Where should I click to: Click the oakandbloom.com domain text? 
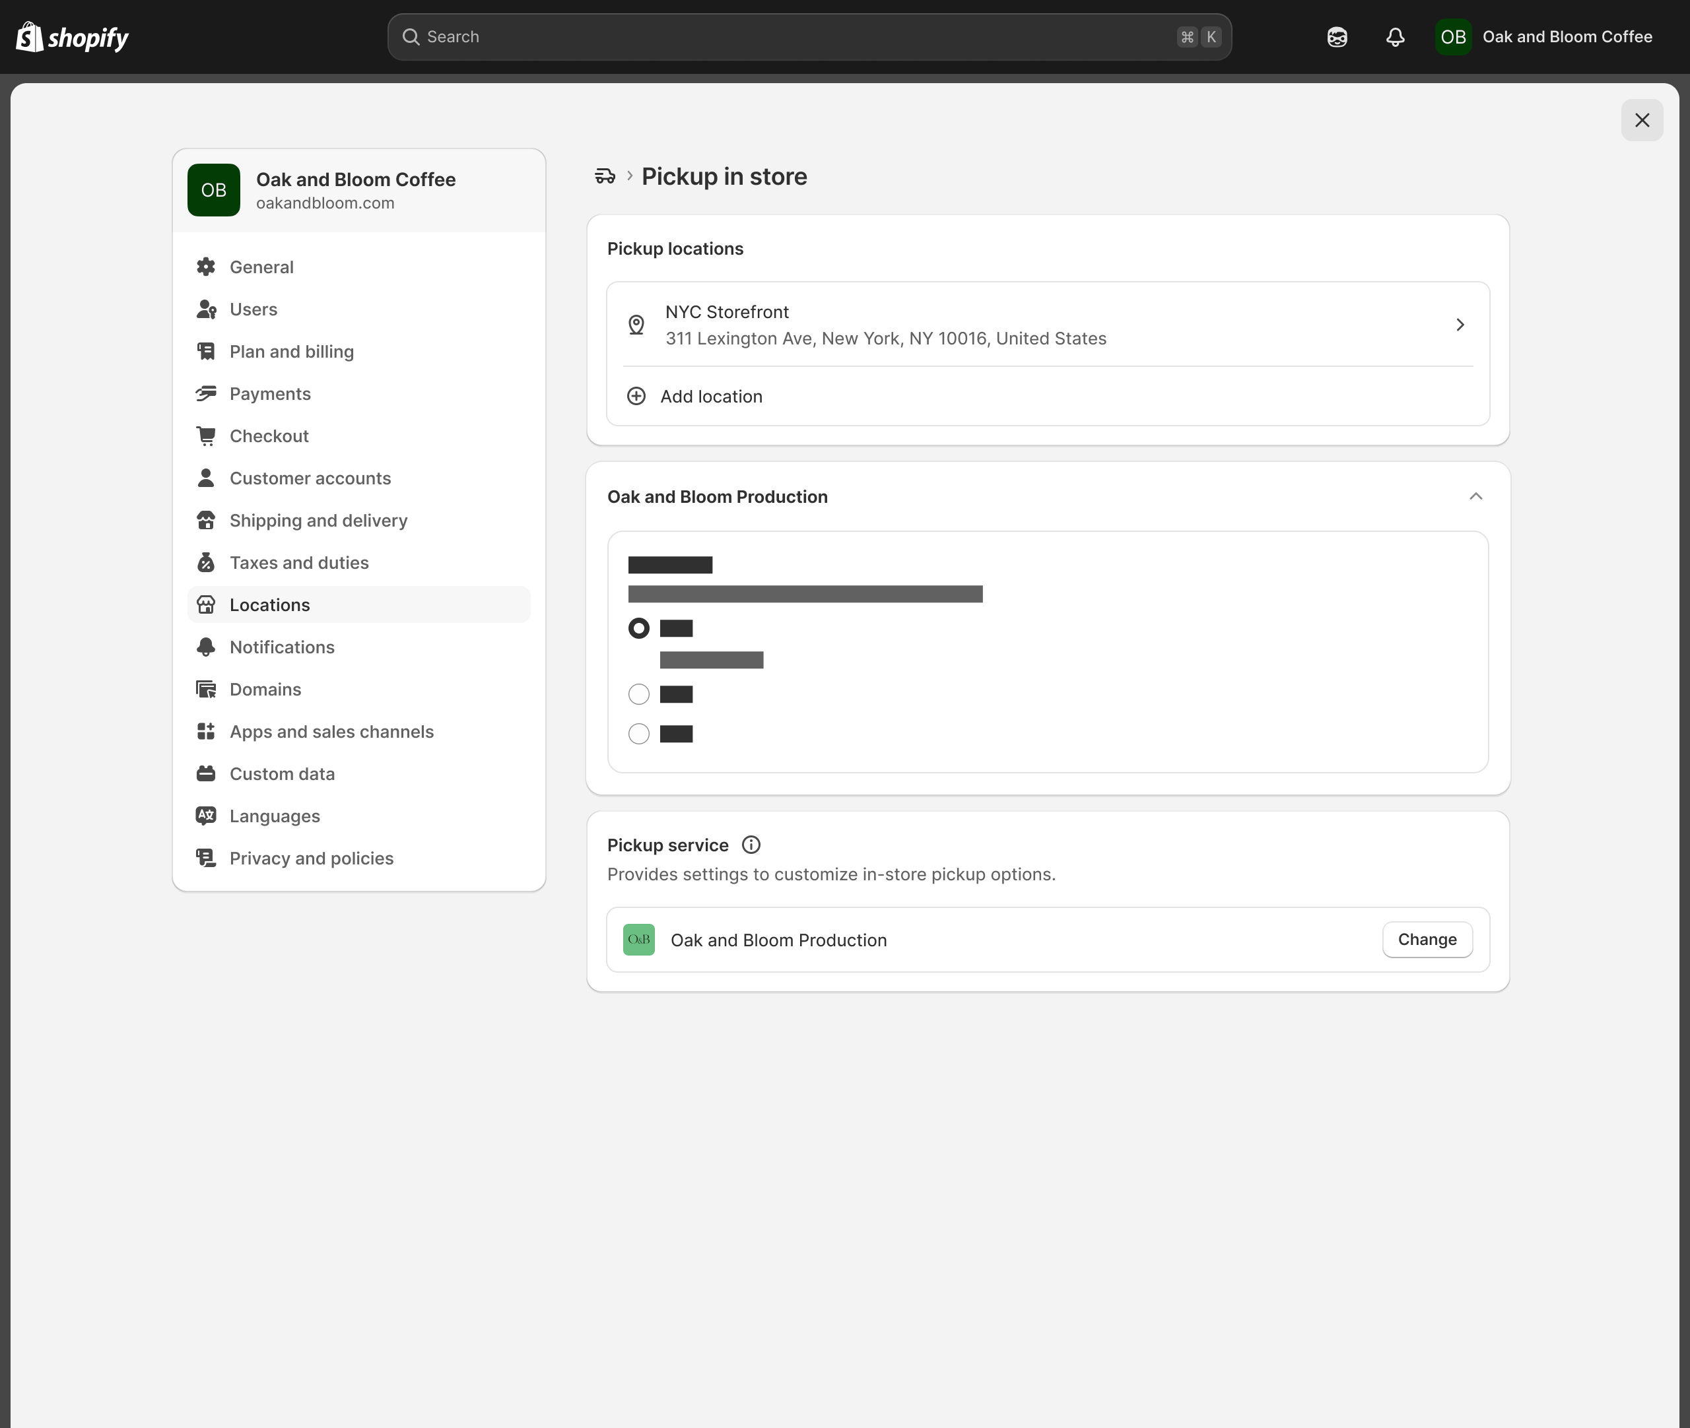[x=325, y=203]
